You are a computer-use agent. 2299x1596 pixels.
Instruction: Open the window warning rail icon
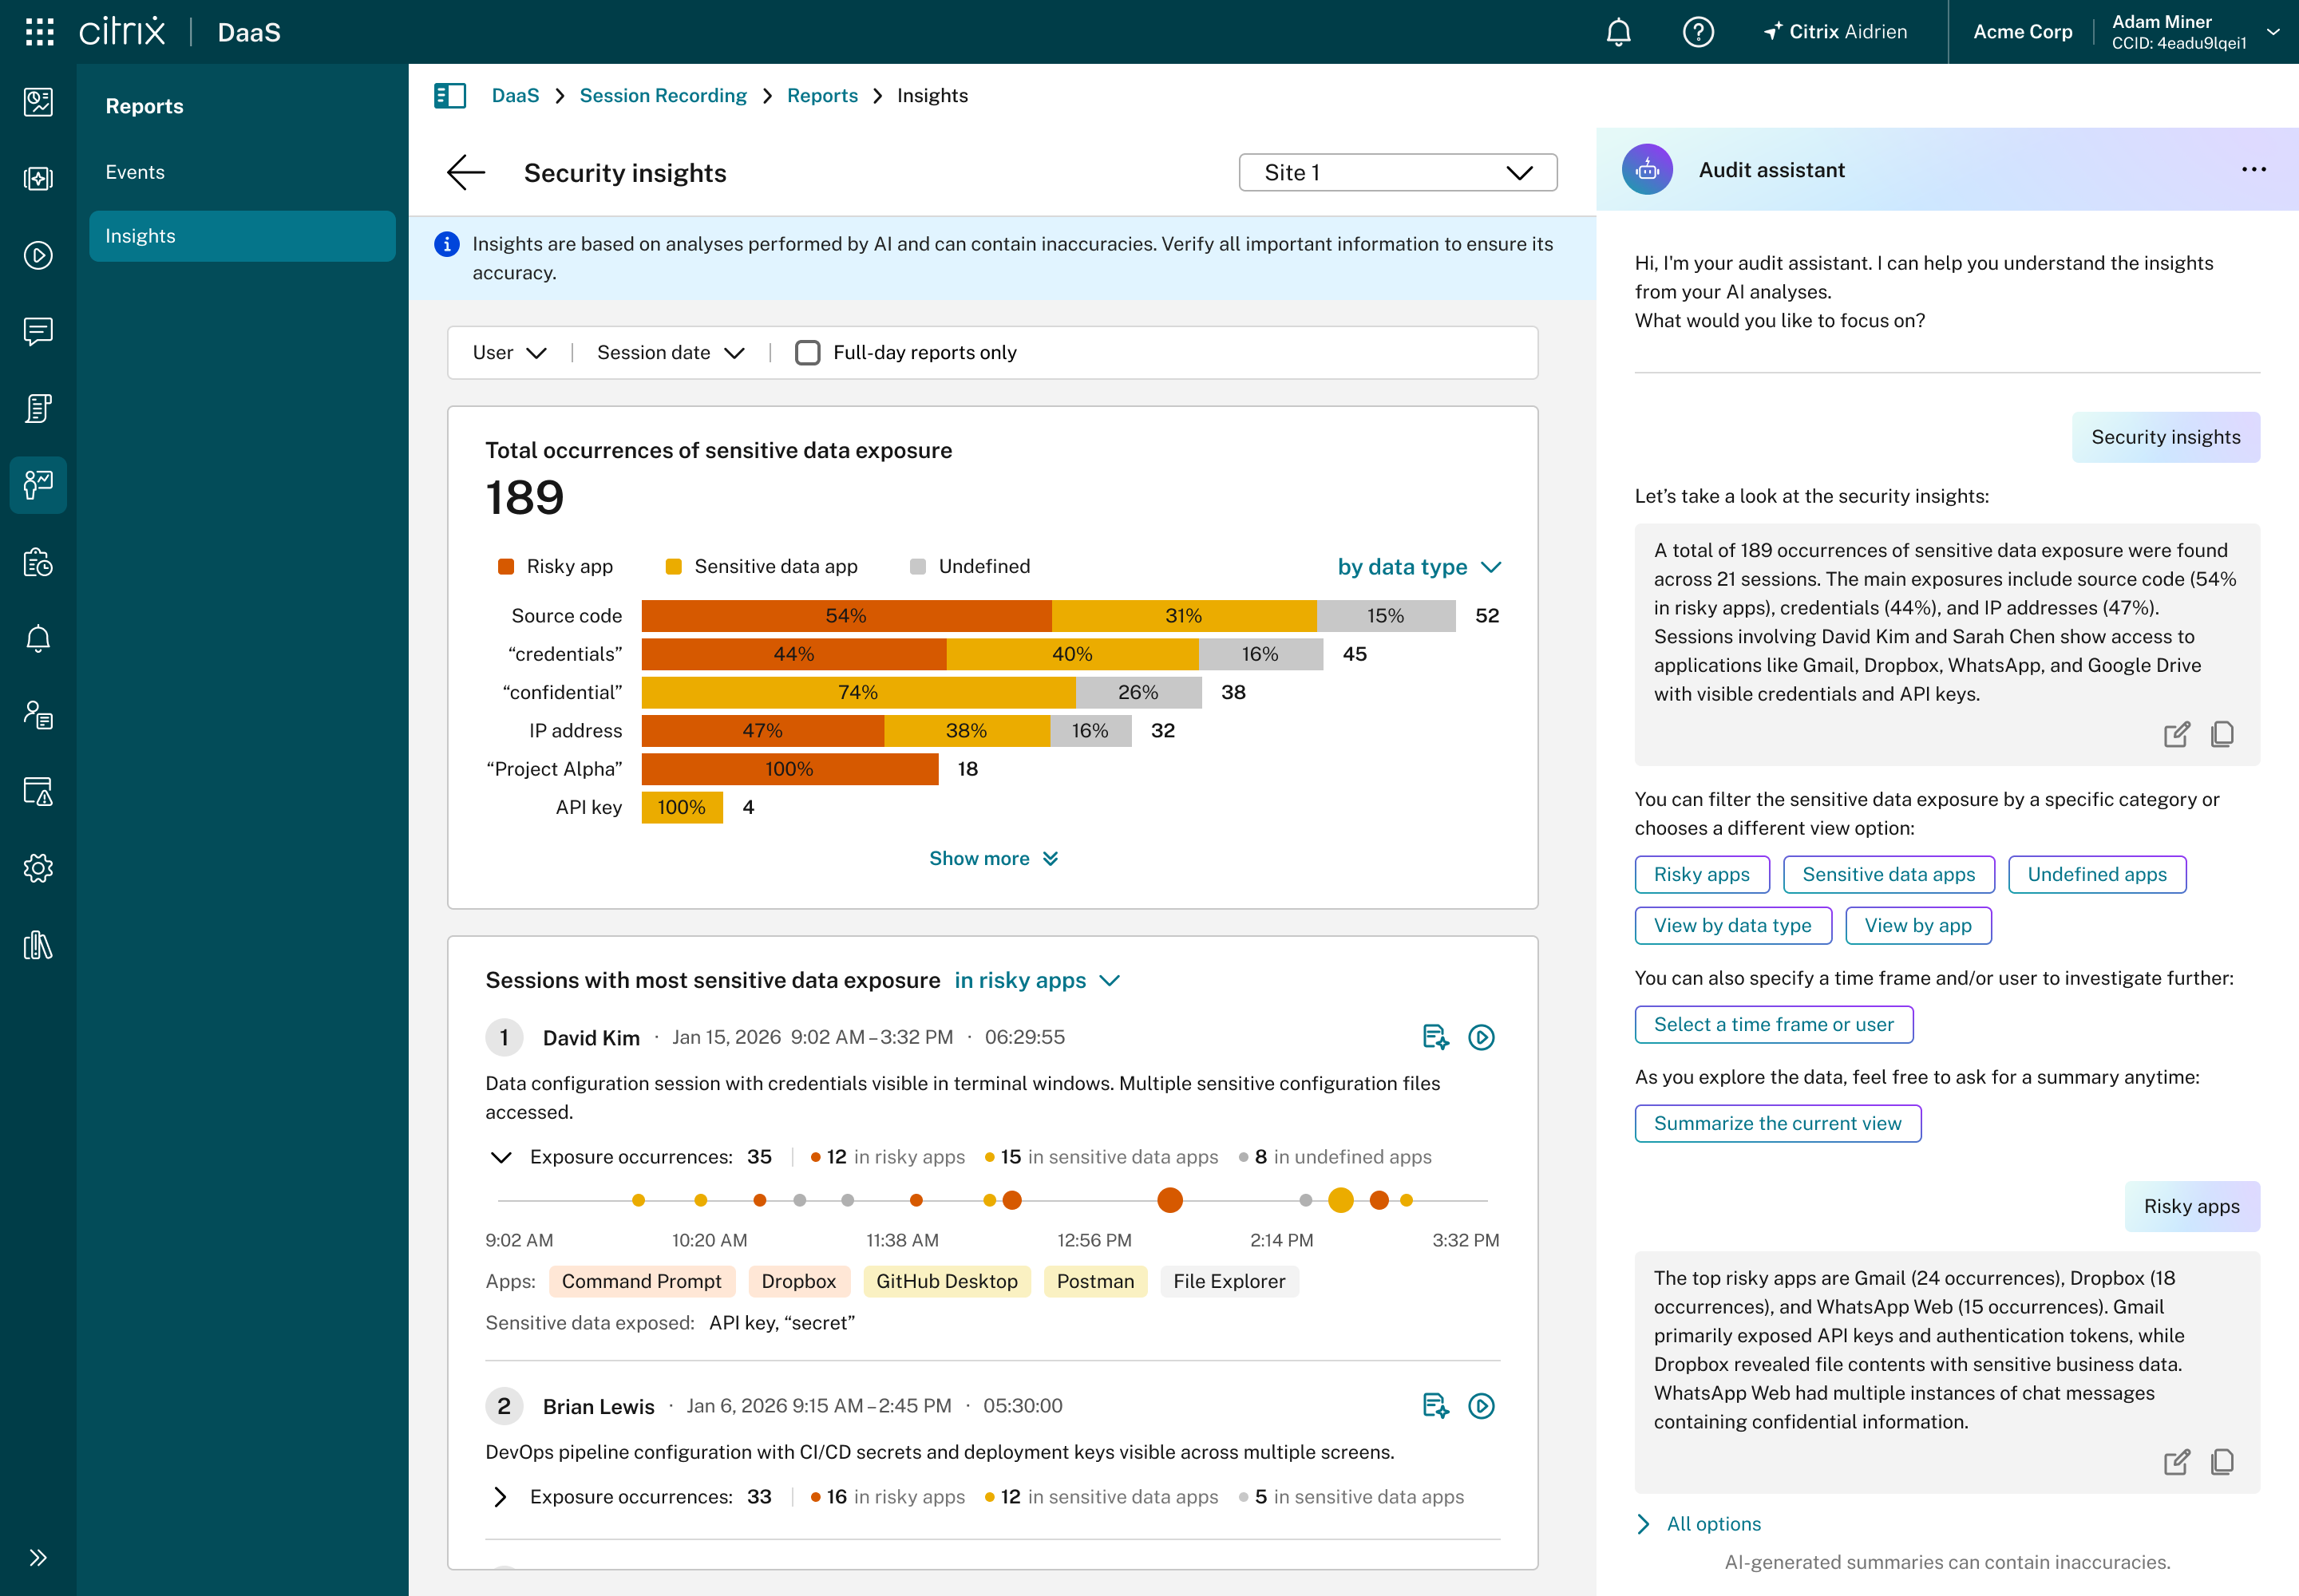(38, 791)
